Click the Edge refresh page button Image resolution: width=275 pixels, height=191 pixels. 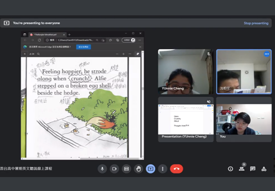[40, 40]
